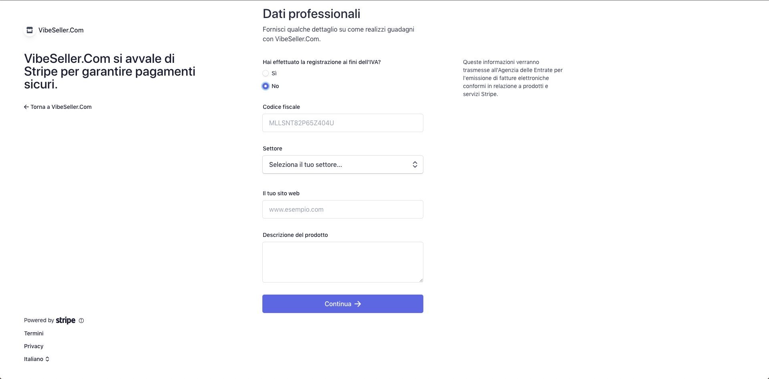Click the back arrow near Torna a VibeSeller.Com
Screen dimensions: 769x379
coord(26,107)
